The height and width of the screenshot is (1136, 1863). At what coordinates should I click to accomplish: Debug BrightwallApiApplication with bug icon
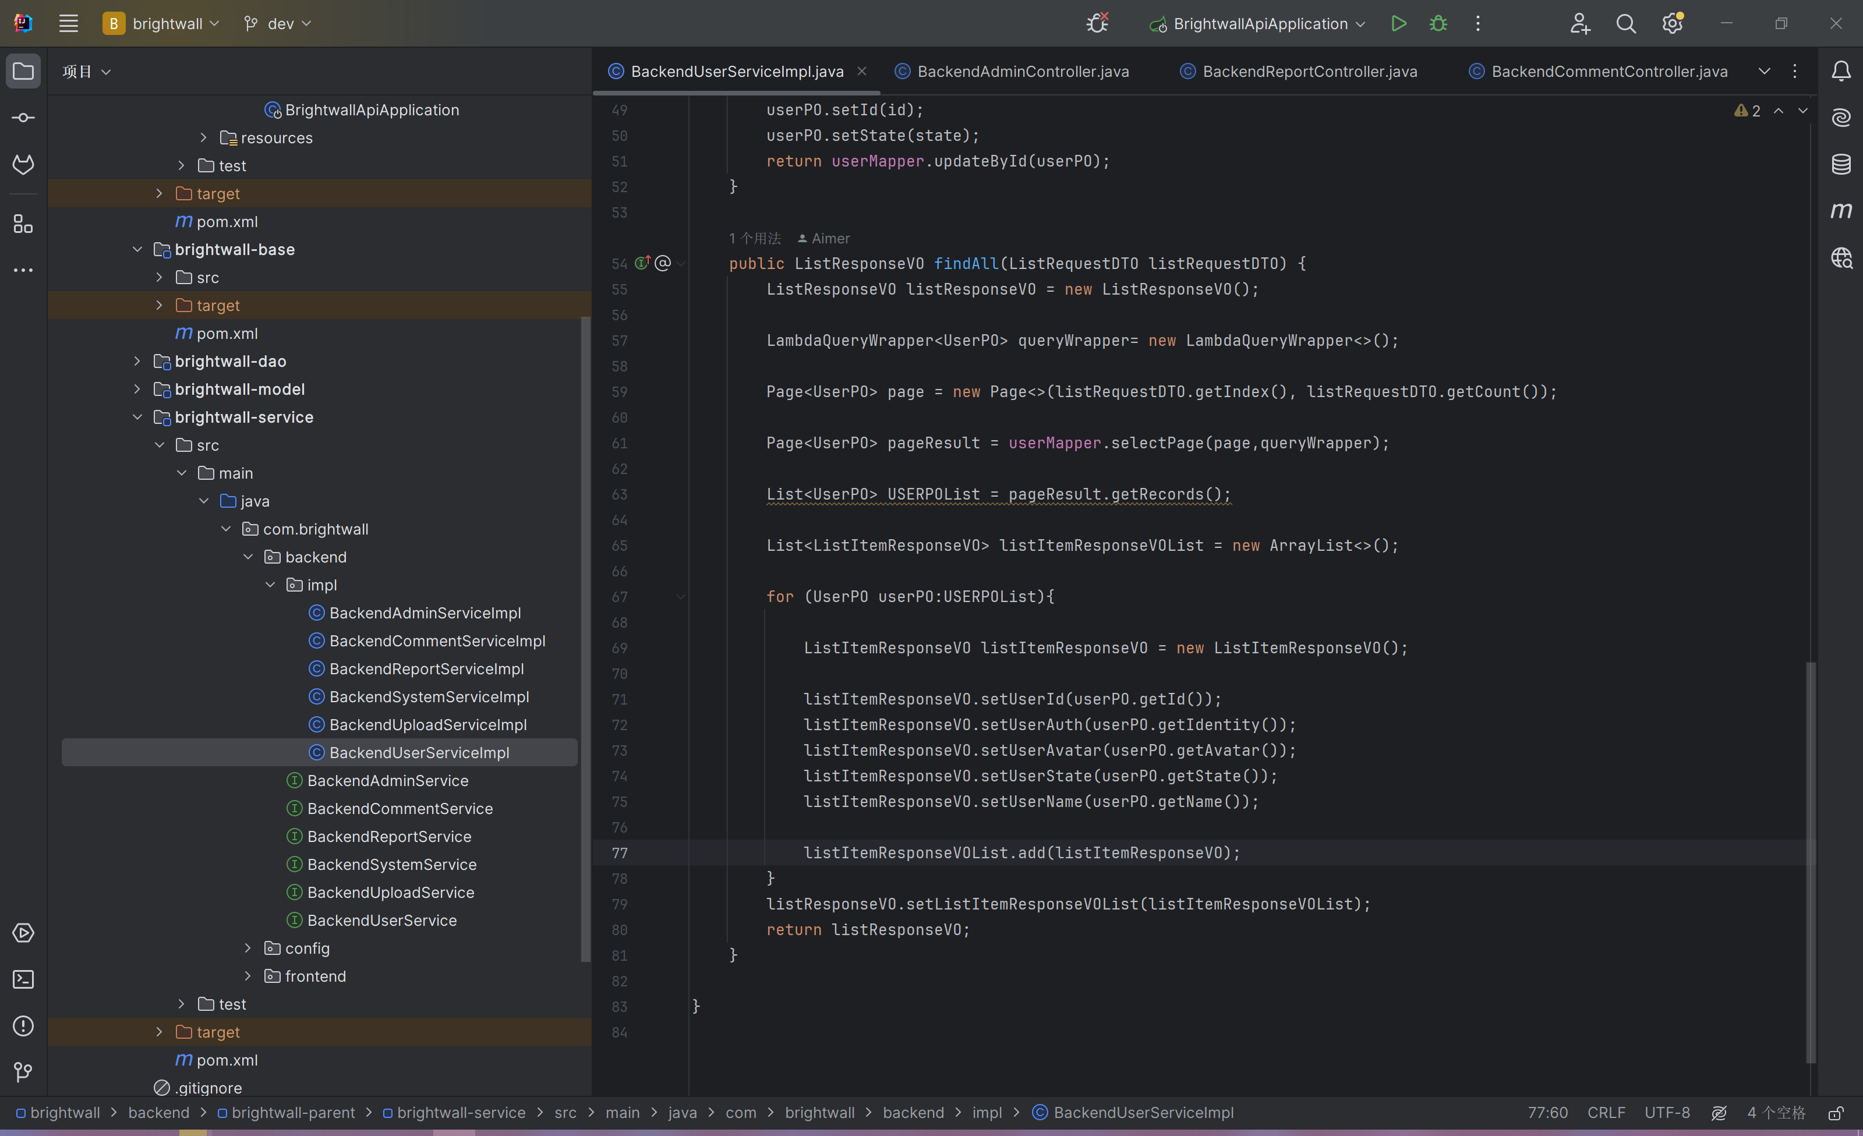tap(1438, 23)
